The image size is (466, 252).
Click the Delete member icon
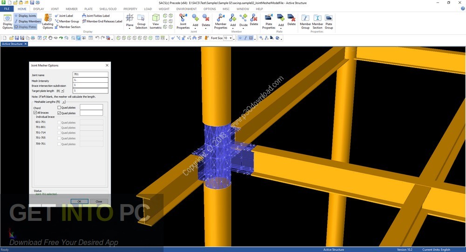pyautogui.click(x=254, y=20)
